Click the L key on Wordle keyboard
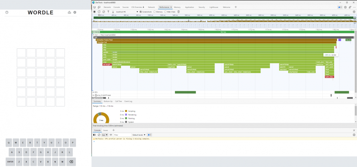Viewport: 357px width, 167px height. point(69,152)
